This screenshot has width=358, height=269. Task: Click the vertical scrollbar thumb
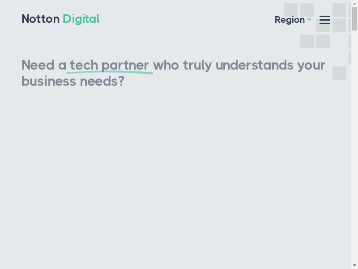pos(354,18)
